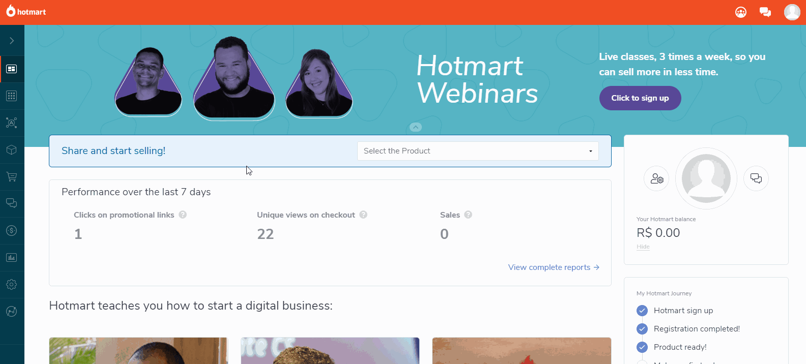Open the chat bubbles icon in sidebar

(12, 203)
